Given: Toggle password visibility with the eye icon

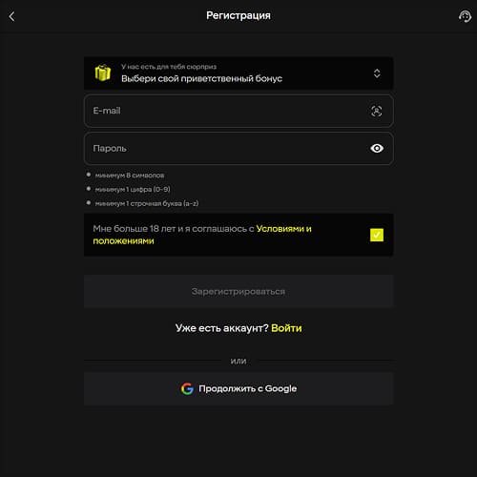Looking at the screenshot, I should tap(377, 149).
